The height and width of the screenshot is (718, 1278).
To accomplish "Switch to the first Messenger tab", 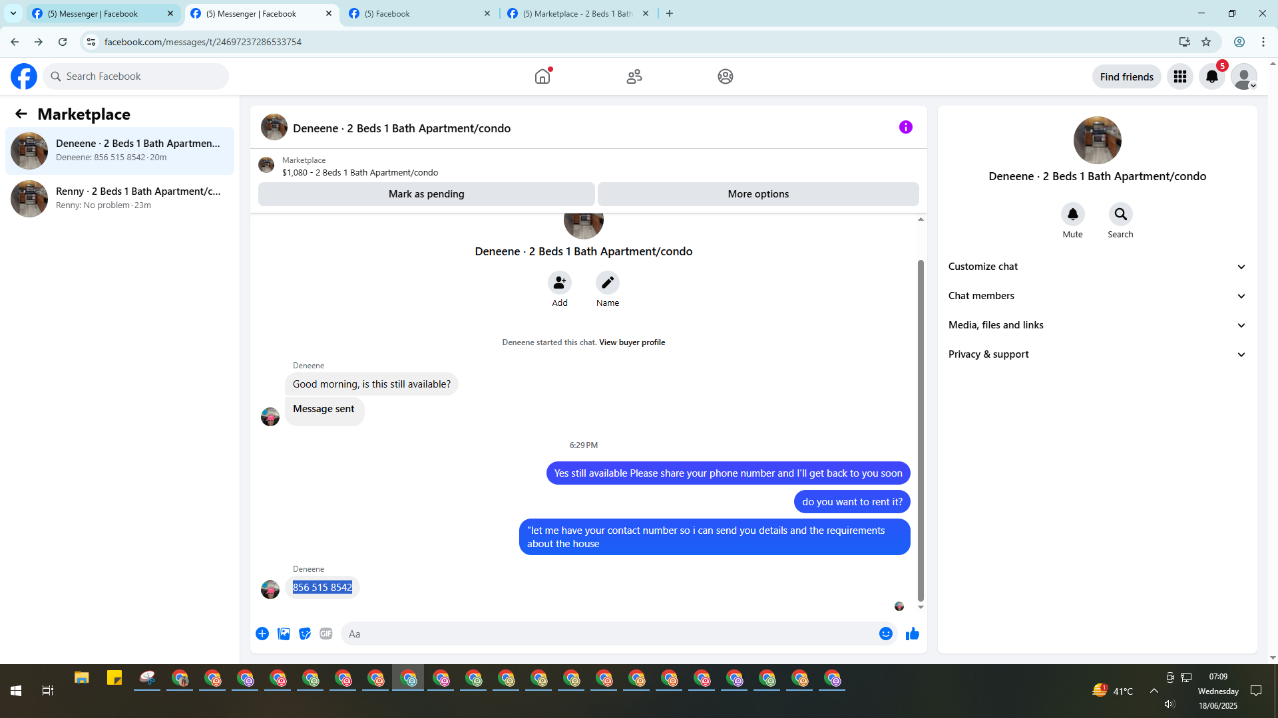I will (103, 13).
